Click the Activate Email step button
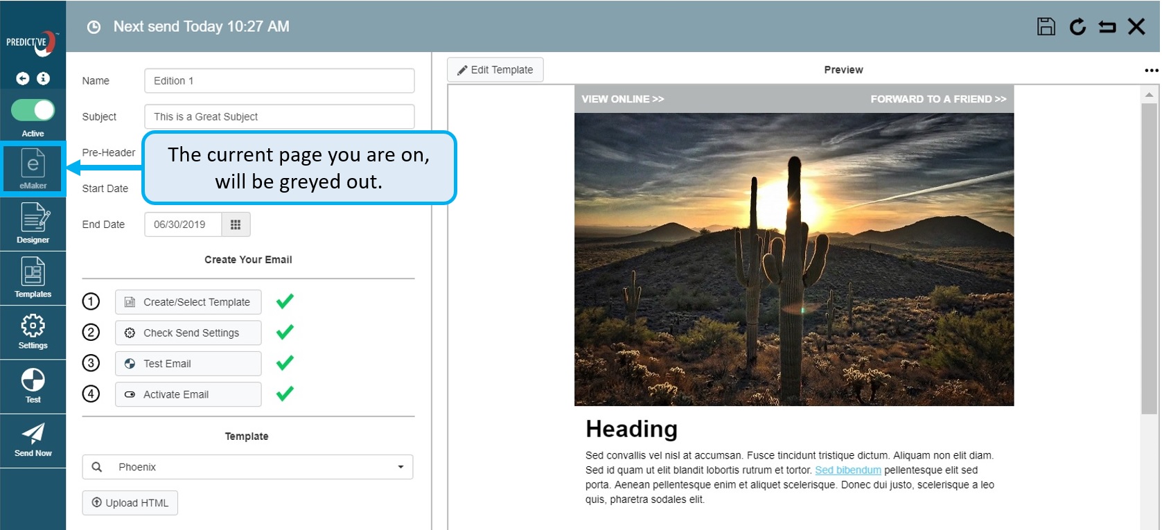Image resolution: width=1162 pixels, height=530 pixels. 188,394
